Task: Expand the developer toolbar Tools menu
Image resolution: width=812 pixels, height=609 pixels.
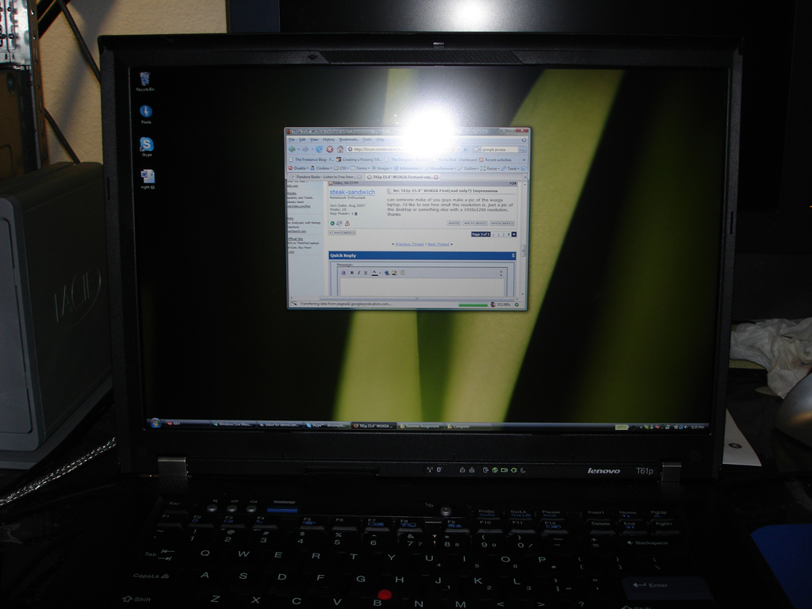Action: (511, 168)
